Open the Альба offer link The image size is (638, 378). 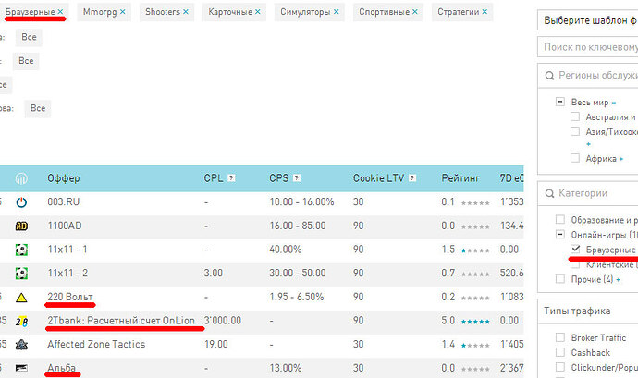click(x=61, y=368)
